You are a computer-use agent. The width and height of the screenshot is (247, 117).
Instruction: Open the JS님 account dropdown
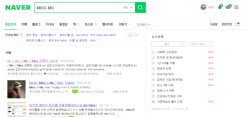211,7
